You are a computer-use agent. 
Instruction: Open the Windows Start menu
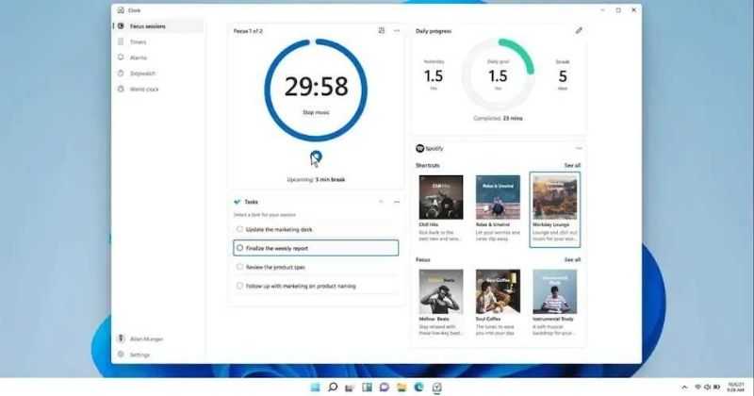click(x=315, y=388)
